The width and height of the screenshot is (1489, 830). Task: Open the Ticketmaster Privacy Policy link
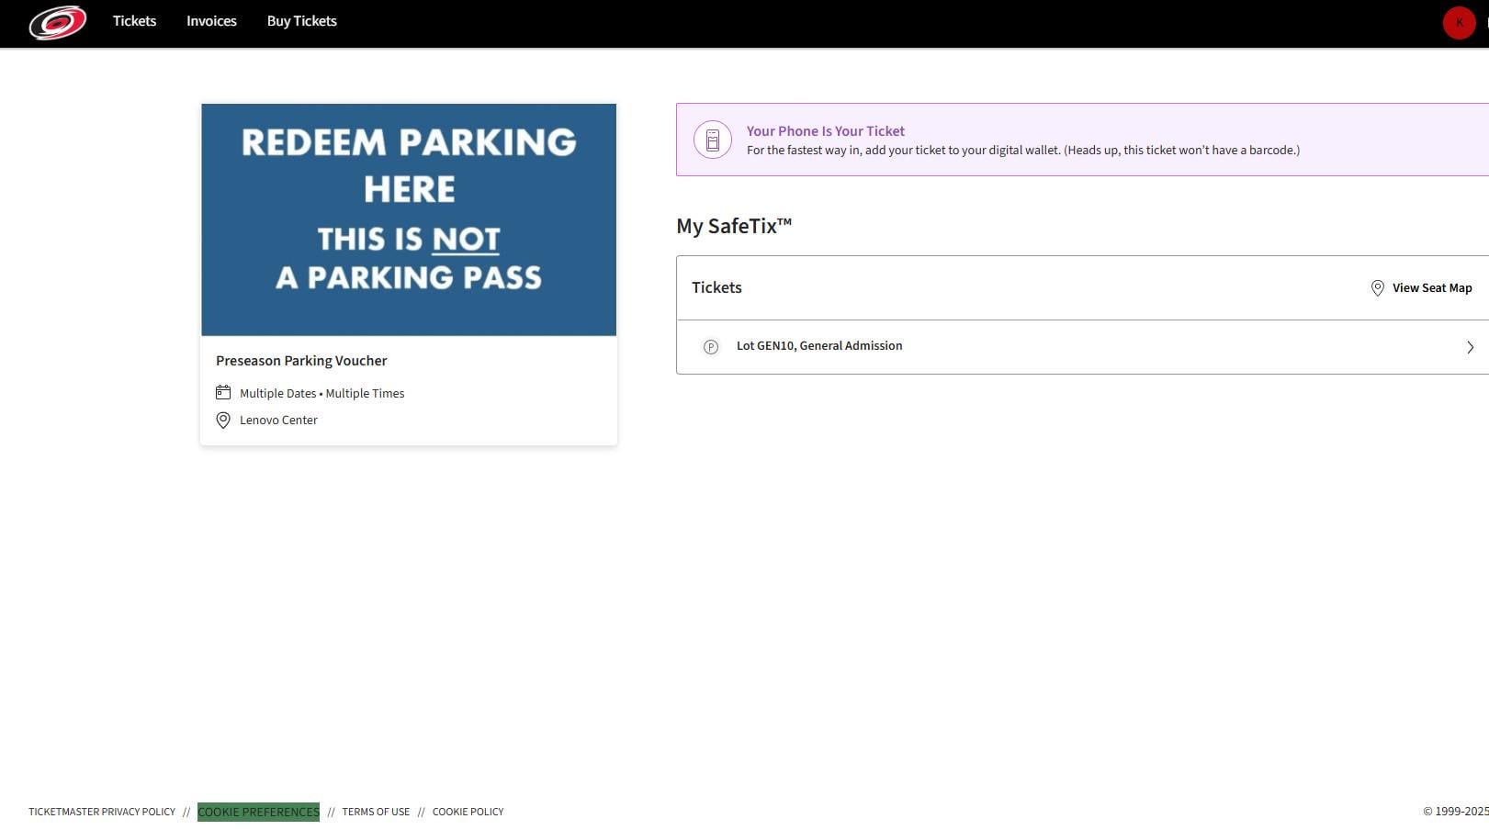[101, 812]
